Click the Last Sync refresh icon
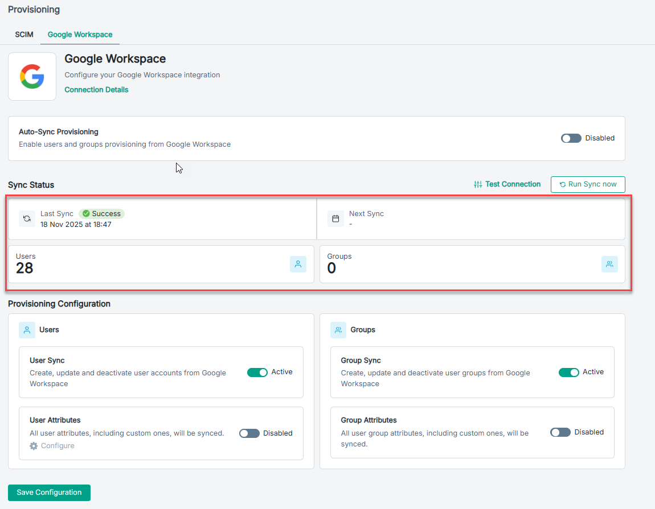 (27, 218)
